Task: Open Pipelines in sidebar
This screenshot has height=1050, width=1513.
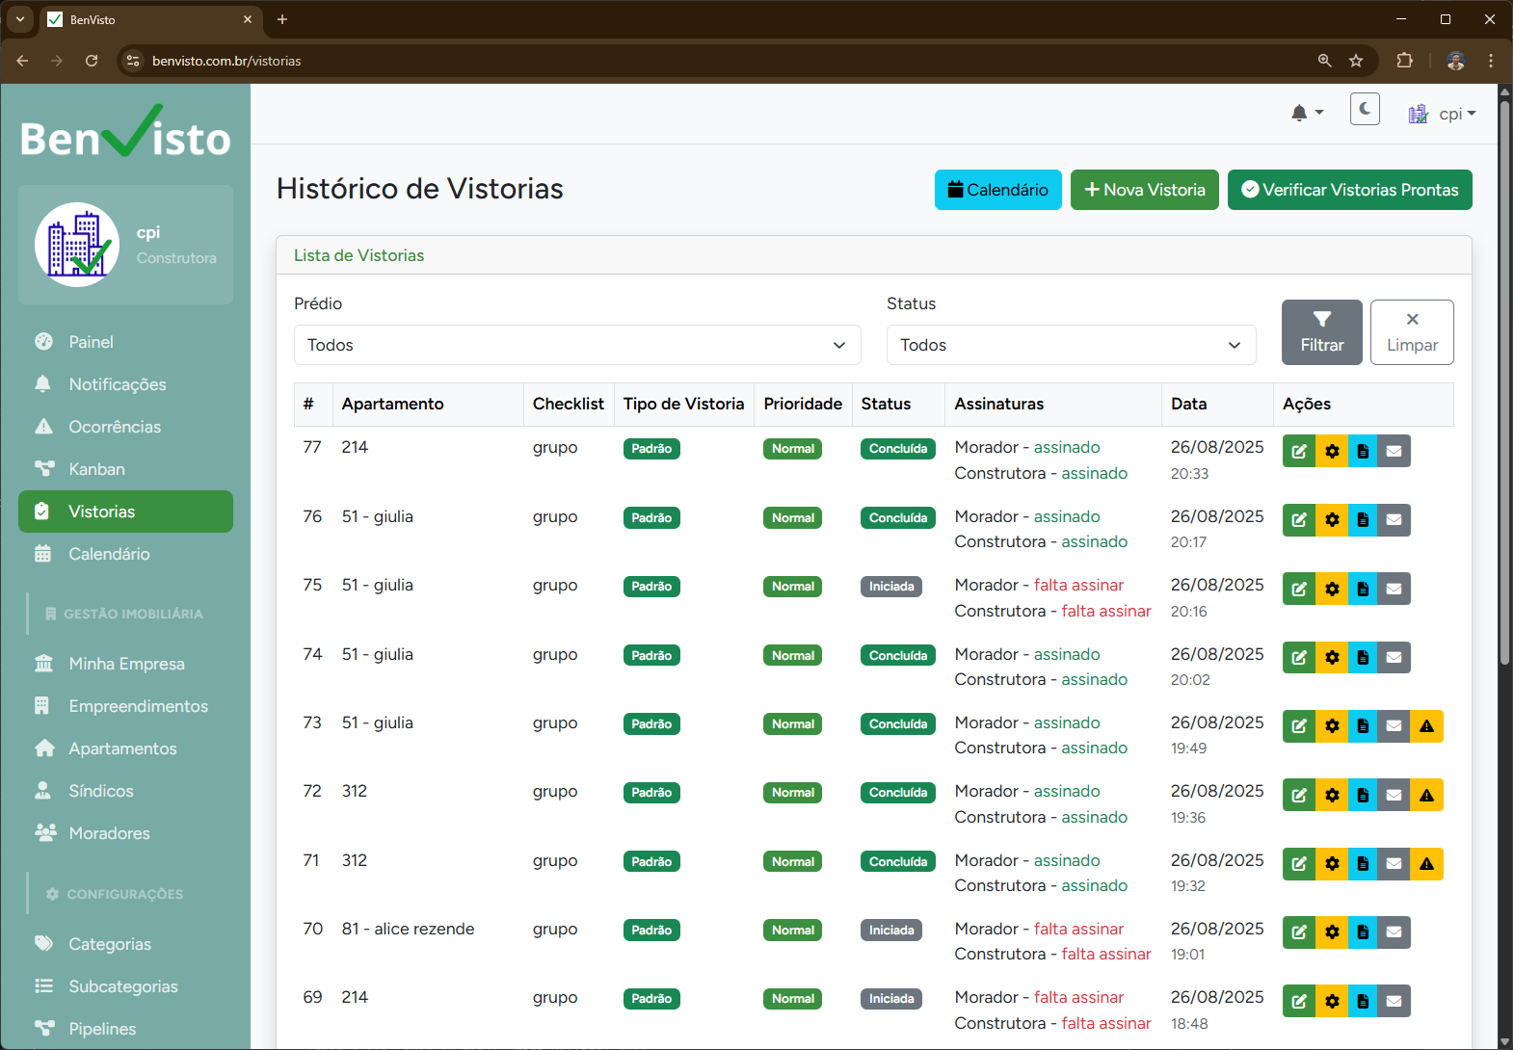Action: pyautogui.click(x=125, y=1029)
